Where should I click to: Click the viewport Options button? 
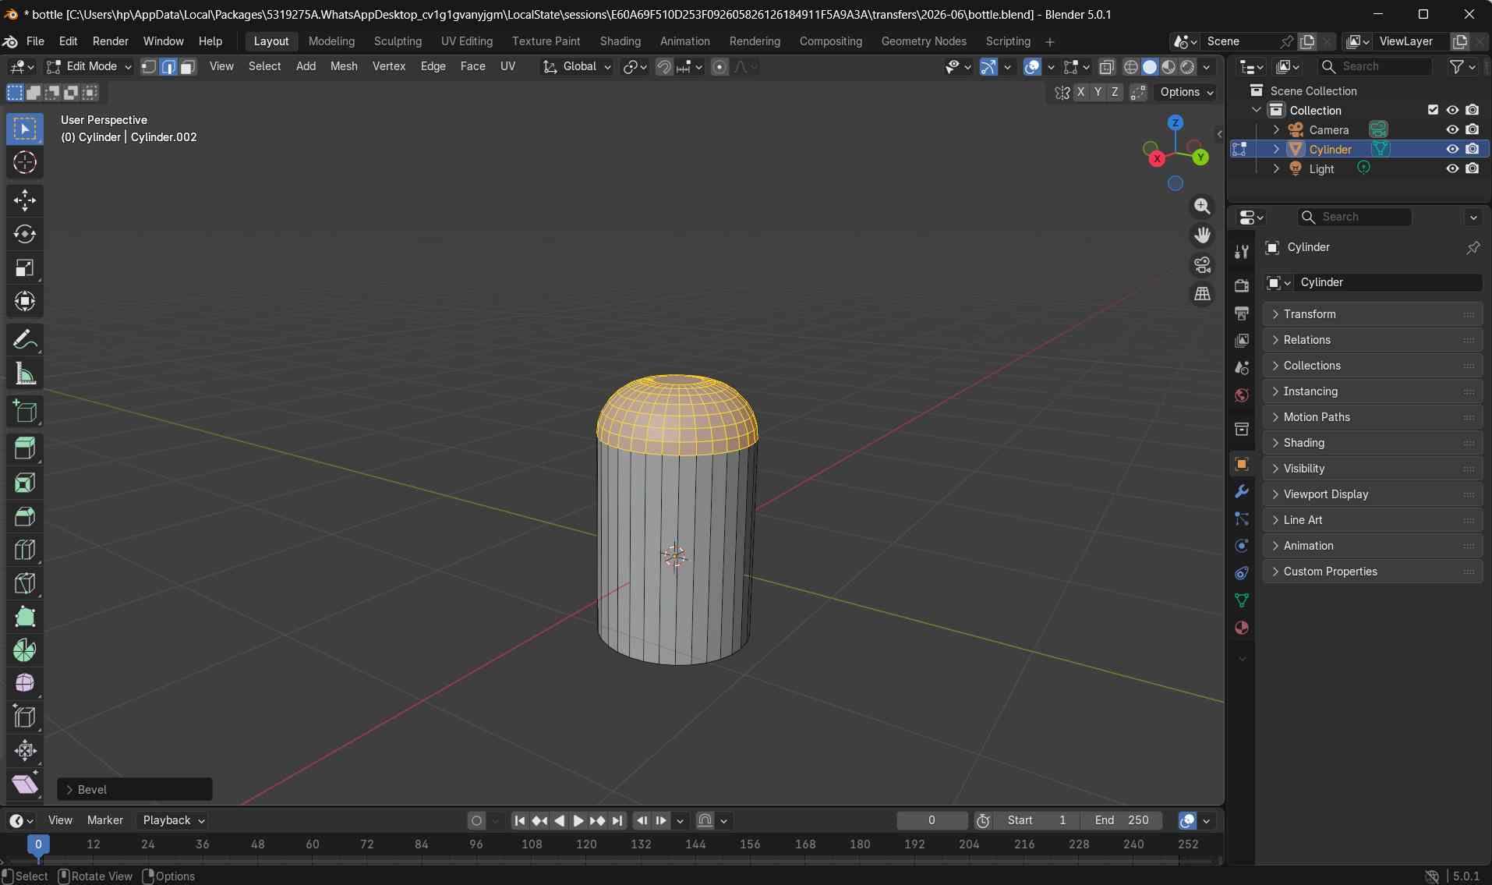pos(1186,92)
